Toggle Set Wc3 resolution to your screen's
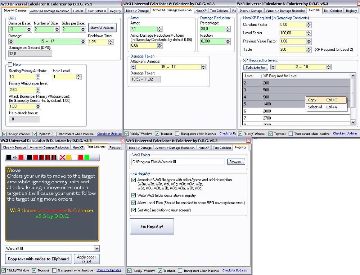360x275 pixels. coord(134,210)
